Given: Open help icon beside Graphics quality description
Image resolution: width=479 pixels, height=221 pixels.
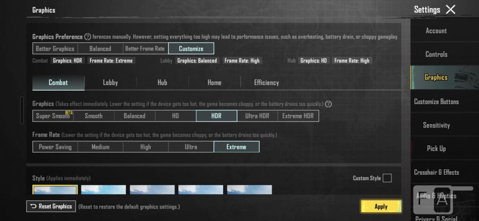Looking at the screenshot, I should click(x=328, y=104).
